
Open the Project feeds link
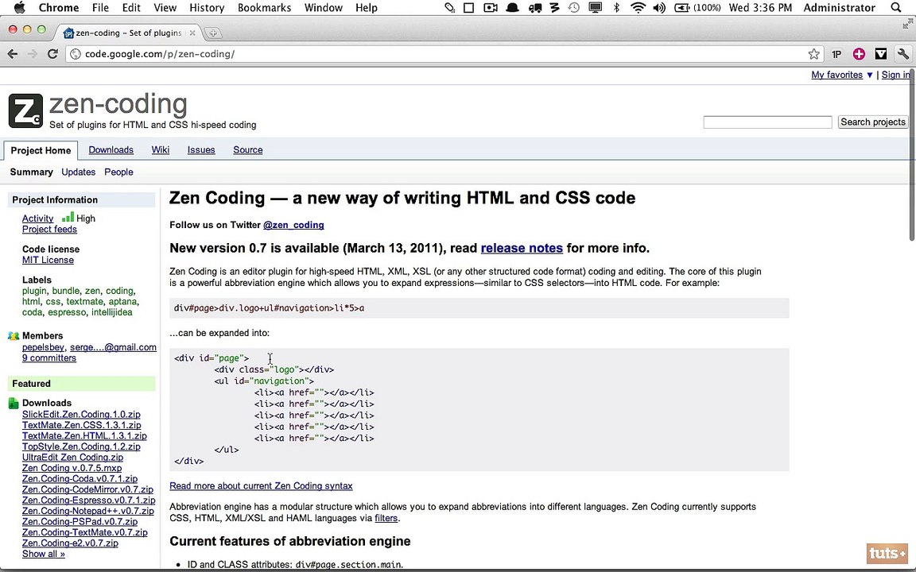[x=49, y=230]
